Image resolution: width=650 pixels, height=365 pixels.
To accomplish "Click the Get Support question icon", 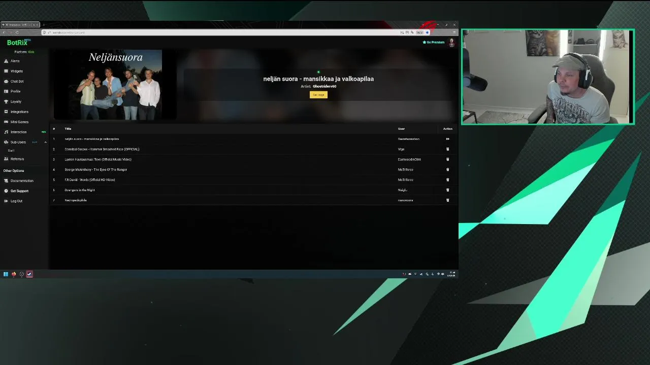I will [6, 191].
